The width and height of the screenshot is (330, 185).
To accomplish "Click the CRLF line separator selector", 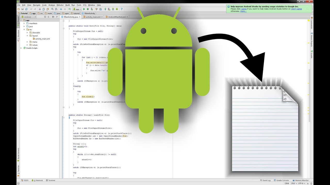I will 294,183.
